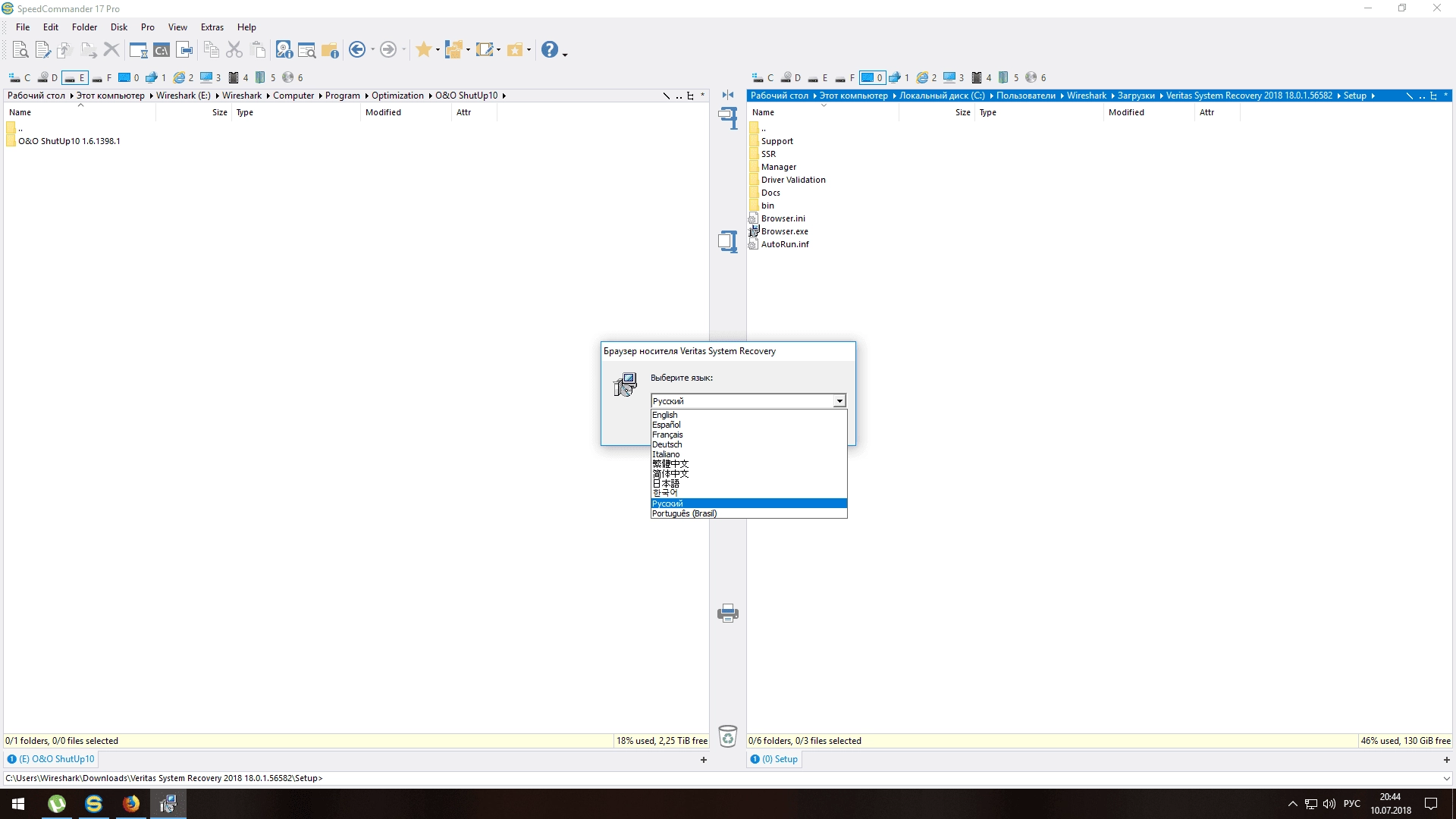Go forward with the right arrow button
Viewport: 1456px width, 819px height.
coord(388,50)
